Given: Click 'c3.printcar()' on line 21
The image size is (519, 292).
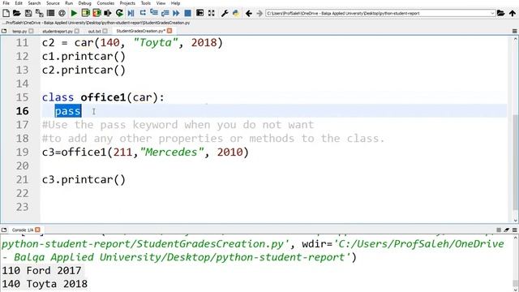Looking at the screenshot, I should tap(84, 179).
